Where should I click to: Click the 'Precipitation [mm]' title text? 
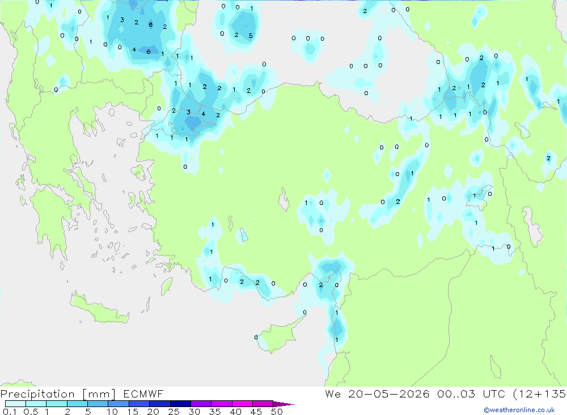tap(58, 394)
